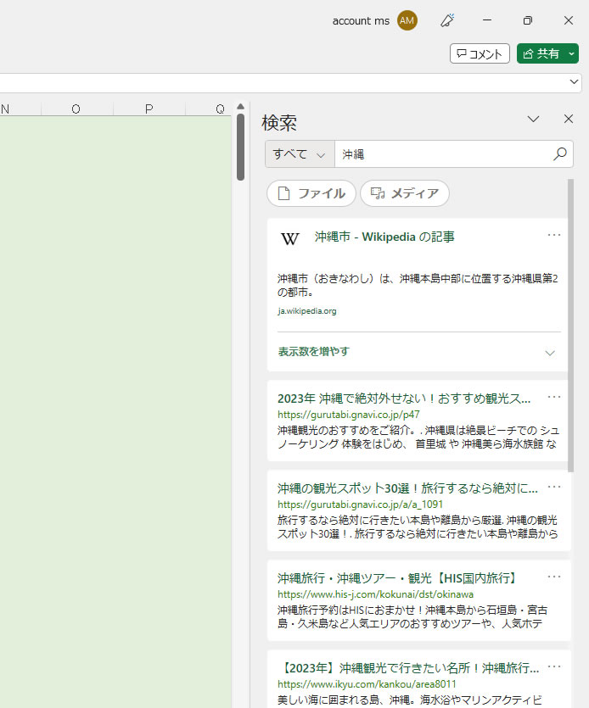Open 沖縄の観光スポット30選 result title

click(407, 488)
